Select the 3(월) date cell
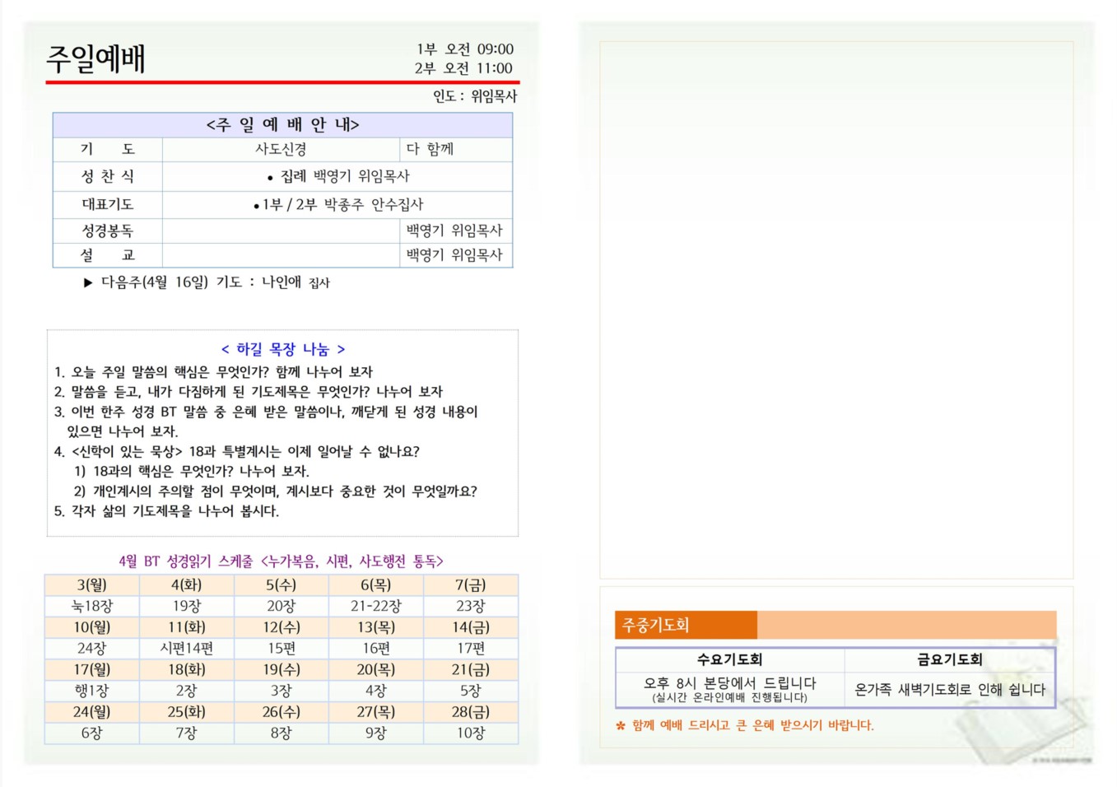Image resolution: width=1117 pixels, height=787 pixels. click(91, 585)
